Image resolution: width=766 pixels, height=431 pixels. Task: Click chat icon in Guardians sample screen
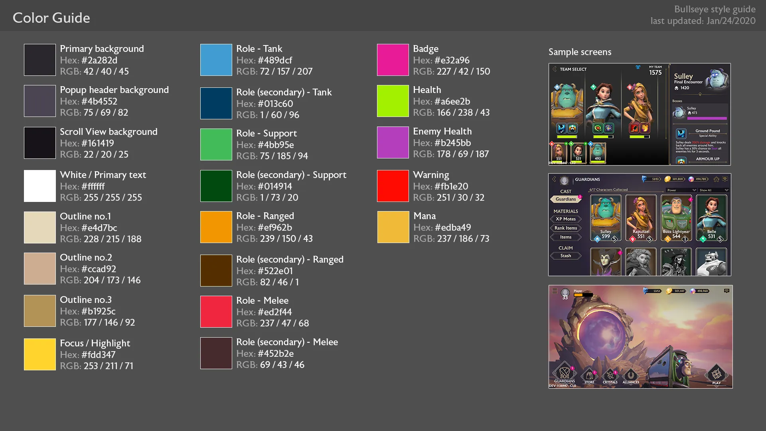point(725,179)
